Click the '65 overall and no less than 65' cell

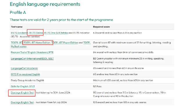118,68
